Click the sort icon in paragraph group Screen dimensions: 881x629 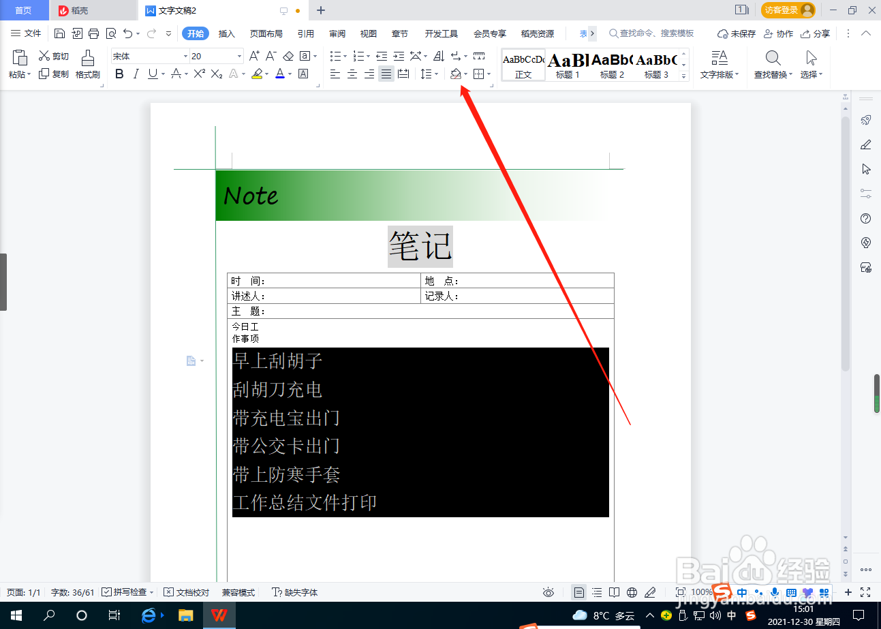point(439,56)
